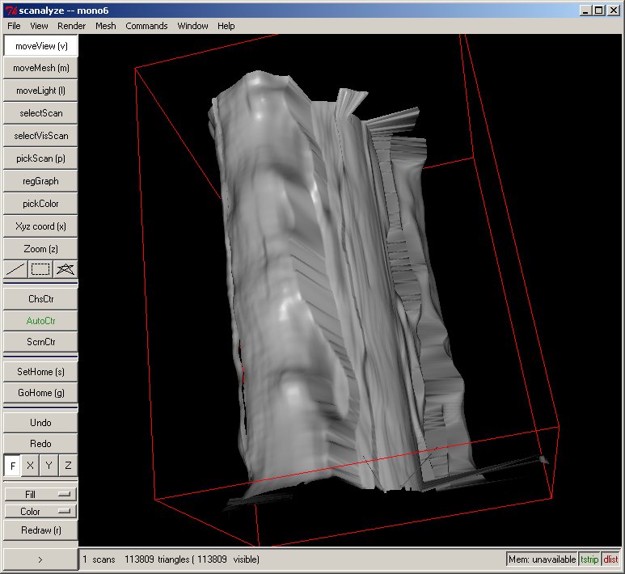Open the Mesh menu
Viewport: 625px width, 574px height.
(105, 26)
